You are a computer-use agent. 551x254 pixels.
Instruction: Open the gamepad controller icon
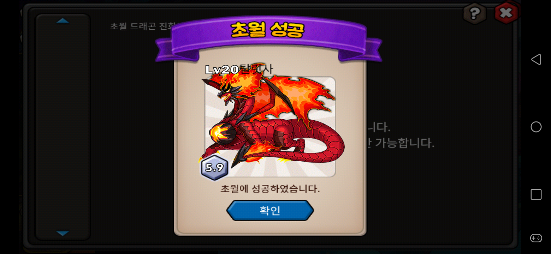[x=536, y=238]
